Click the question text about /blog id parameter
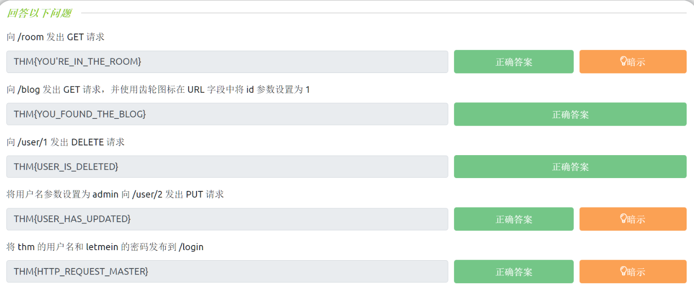The image size is (694, 285). (x=158, y=89)
